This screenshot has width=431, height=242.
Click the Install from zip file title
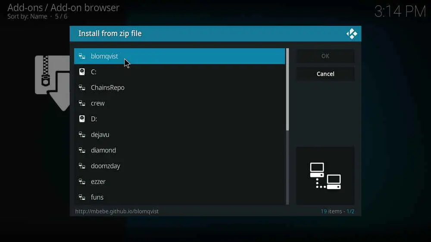click(110, 34)
